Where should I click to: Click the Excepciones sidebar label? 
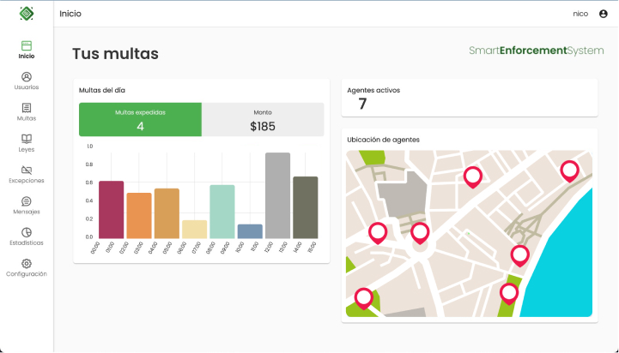click(x=27, y=181)
